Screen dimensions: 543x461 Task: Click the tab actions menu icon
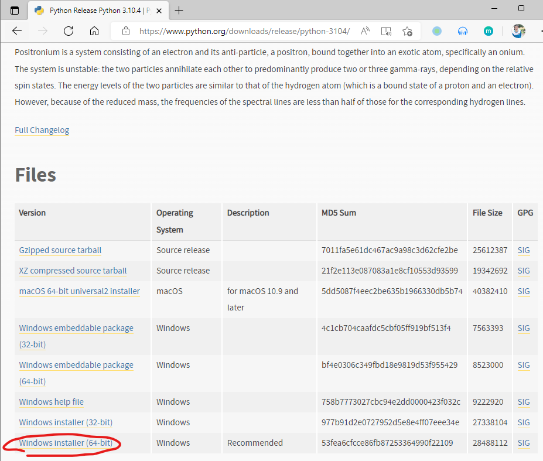coord(15,11)
